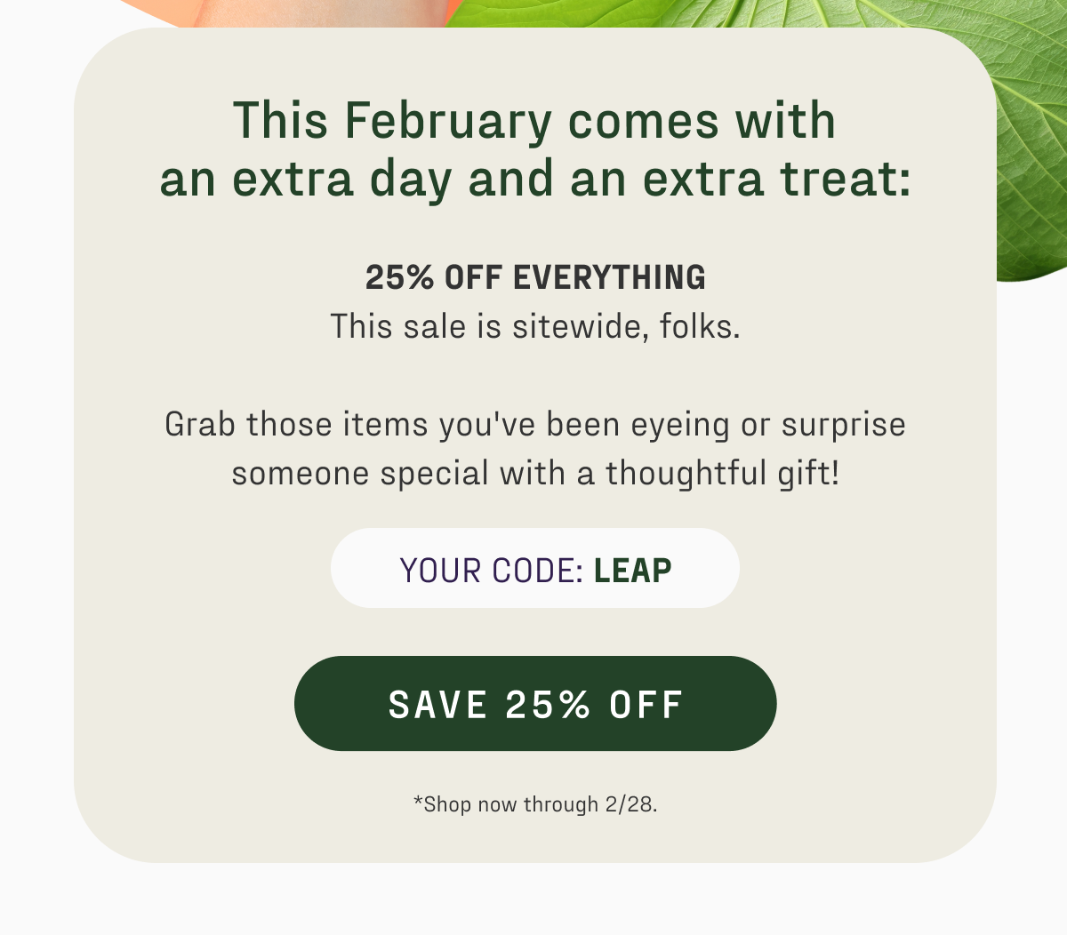The image size is (1067, 935).
Task: Click the thoughtful gift paragraph
Action: pyautogui.click(x=534, y=448)
